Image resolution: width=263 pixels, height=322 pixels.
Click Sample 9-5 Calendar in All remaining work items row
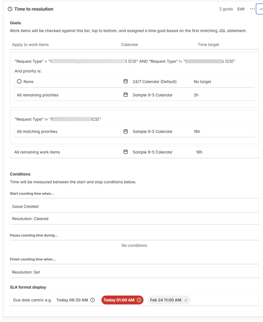click(152, 152)
